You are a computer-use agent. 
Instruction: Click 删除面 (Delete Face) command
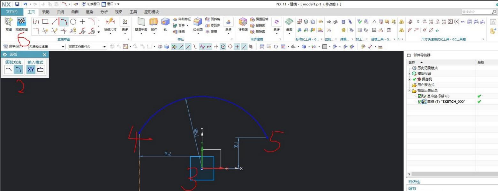[258, 32]
